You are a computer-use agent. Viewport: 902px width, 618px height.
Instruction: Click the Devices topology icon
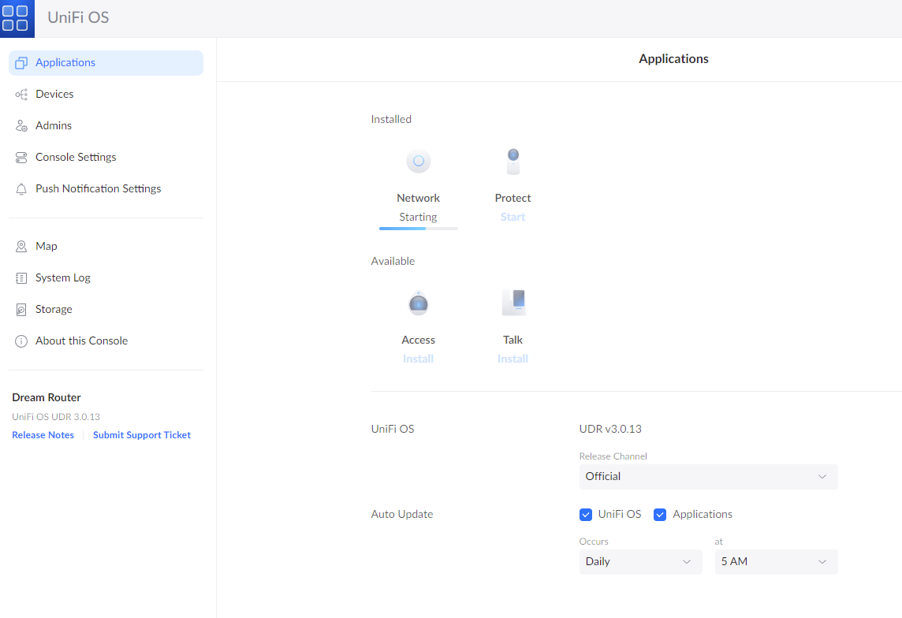21,95
